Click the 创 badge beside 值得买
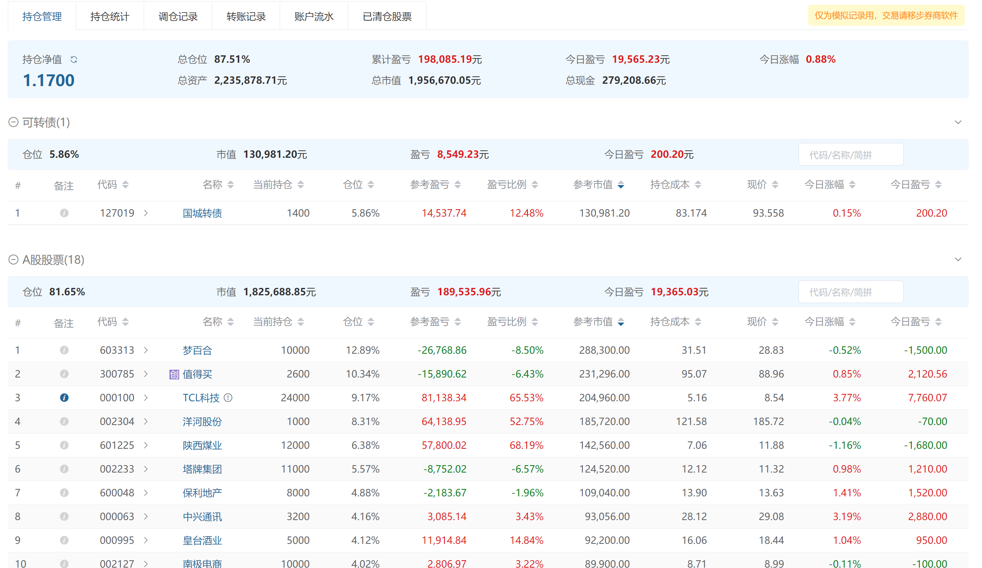The height and width of the screenshot is (568, 982). 174,374
